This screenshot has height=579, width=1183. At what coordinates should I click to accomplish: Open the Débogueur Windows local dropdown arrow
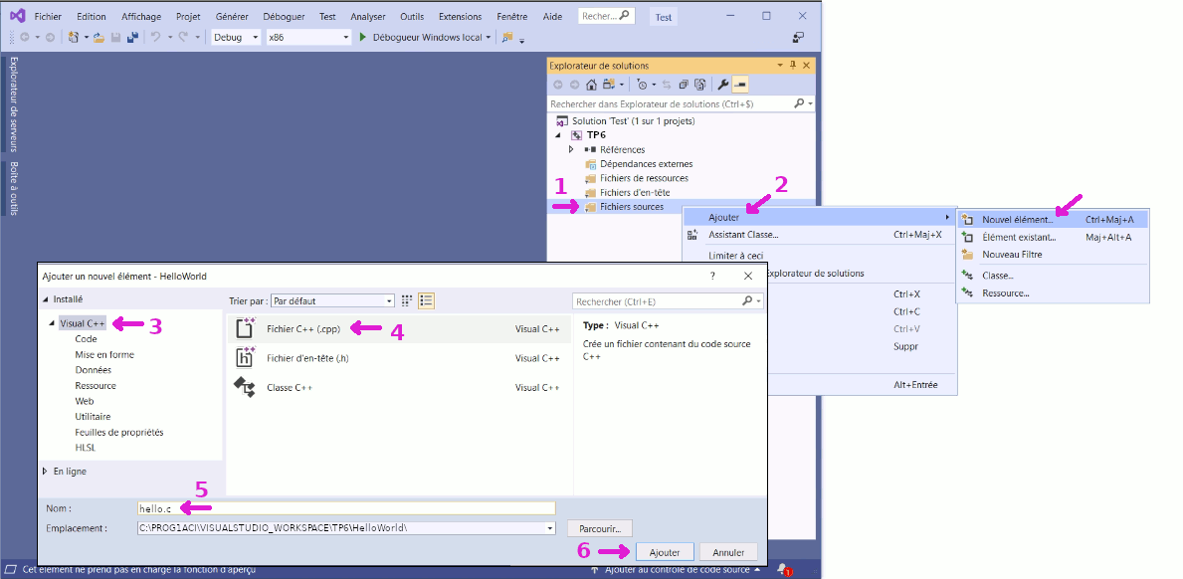[489, 37]
